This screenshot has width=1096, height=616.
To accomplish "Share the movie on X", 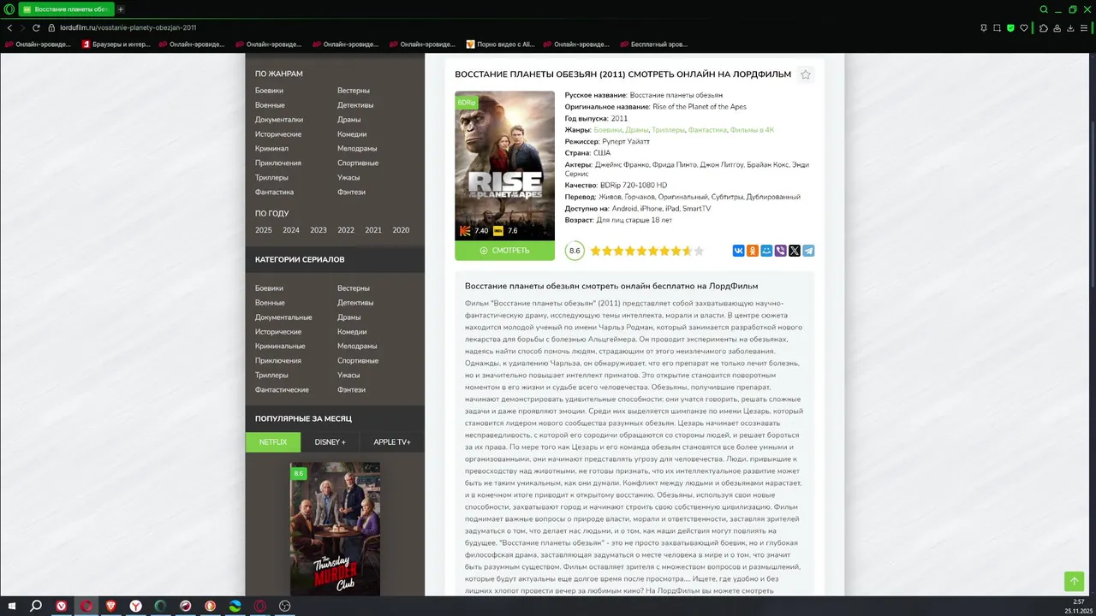I will 795,251.
